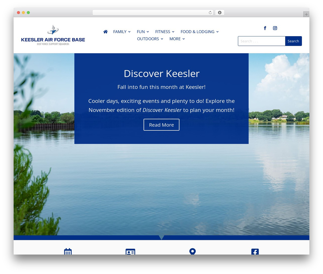Expand the FITNESS menu chevron
323x274 pixels.
(173, 32)
